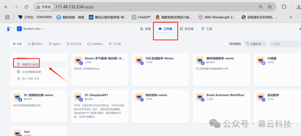Switch to the 探索 tab
This screenshot has width=301, height=136.
[x=145, y=29]
